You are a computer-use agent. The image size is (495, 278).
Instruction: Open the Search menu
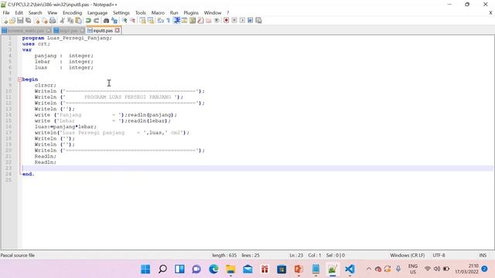[x=35, y=13]
